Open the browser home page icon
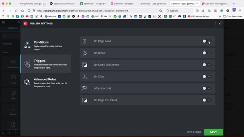The image size is (244, 137). tap(22, 11)
